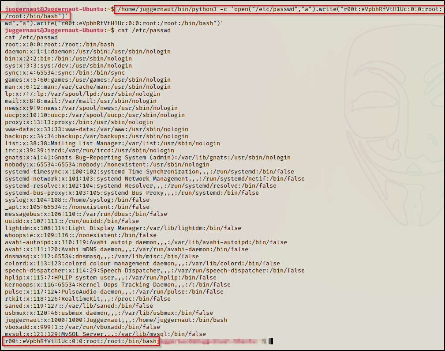Screen dimensions: 445x351
Task: Click the hplip HPLIP system user line
Action: click(110, 277)
